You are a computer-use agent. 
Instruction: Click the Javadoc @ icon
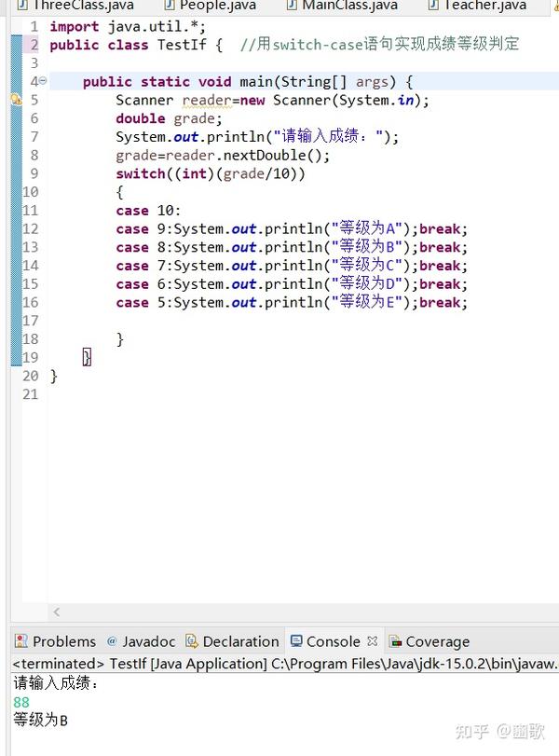112,640
